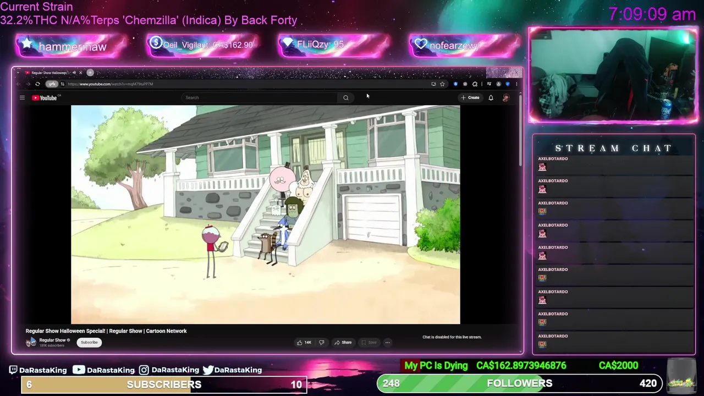Open the Regular Show channel avatar
Image resolution: width=704 pixels, height=396 pixels.
click(x=31, y=342)
